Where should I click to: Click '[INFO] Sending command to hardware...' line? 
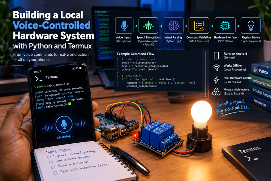tap(61, 101)
